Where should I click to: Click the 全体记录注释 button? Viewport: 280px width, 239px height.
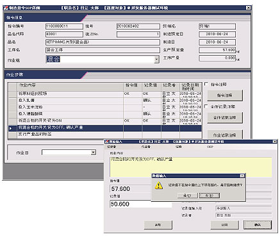225,117
